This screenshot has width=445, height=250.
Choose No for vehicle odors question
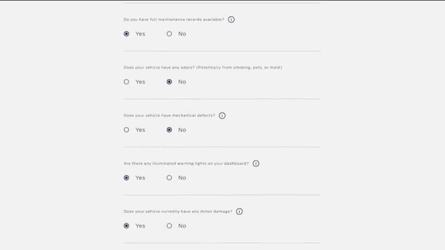[x=169, y=82]
